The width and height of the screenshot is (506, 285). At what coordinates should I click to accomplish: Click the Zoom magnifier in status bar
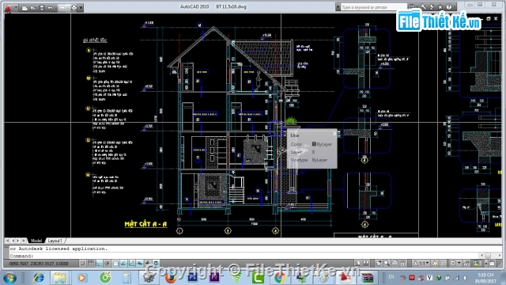point(387,264)
